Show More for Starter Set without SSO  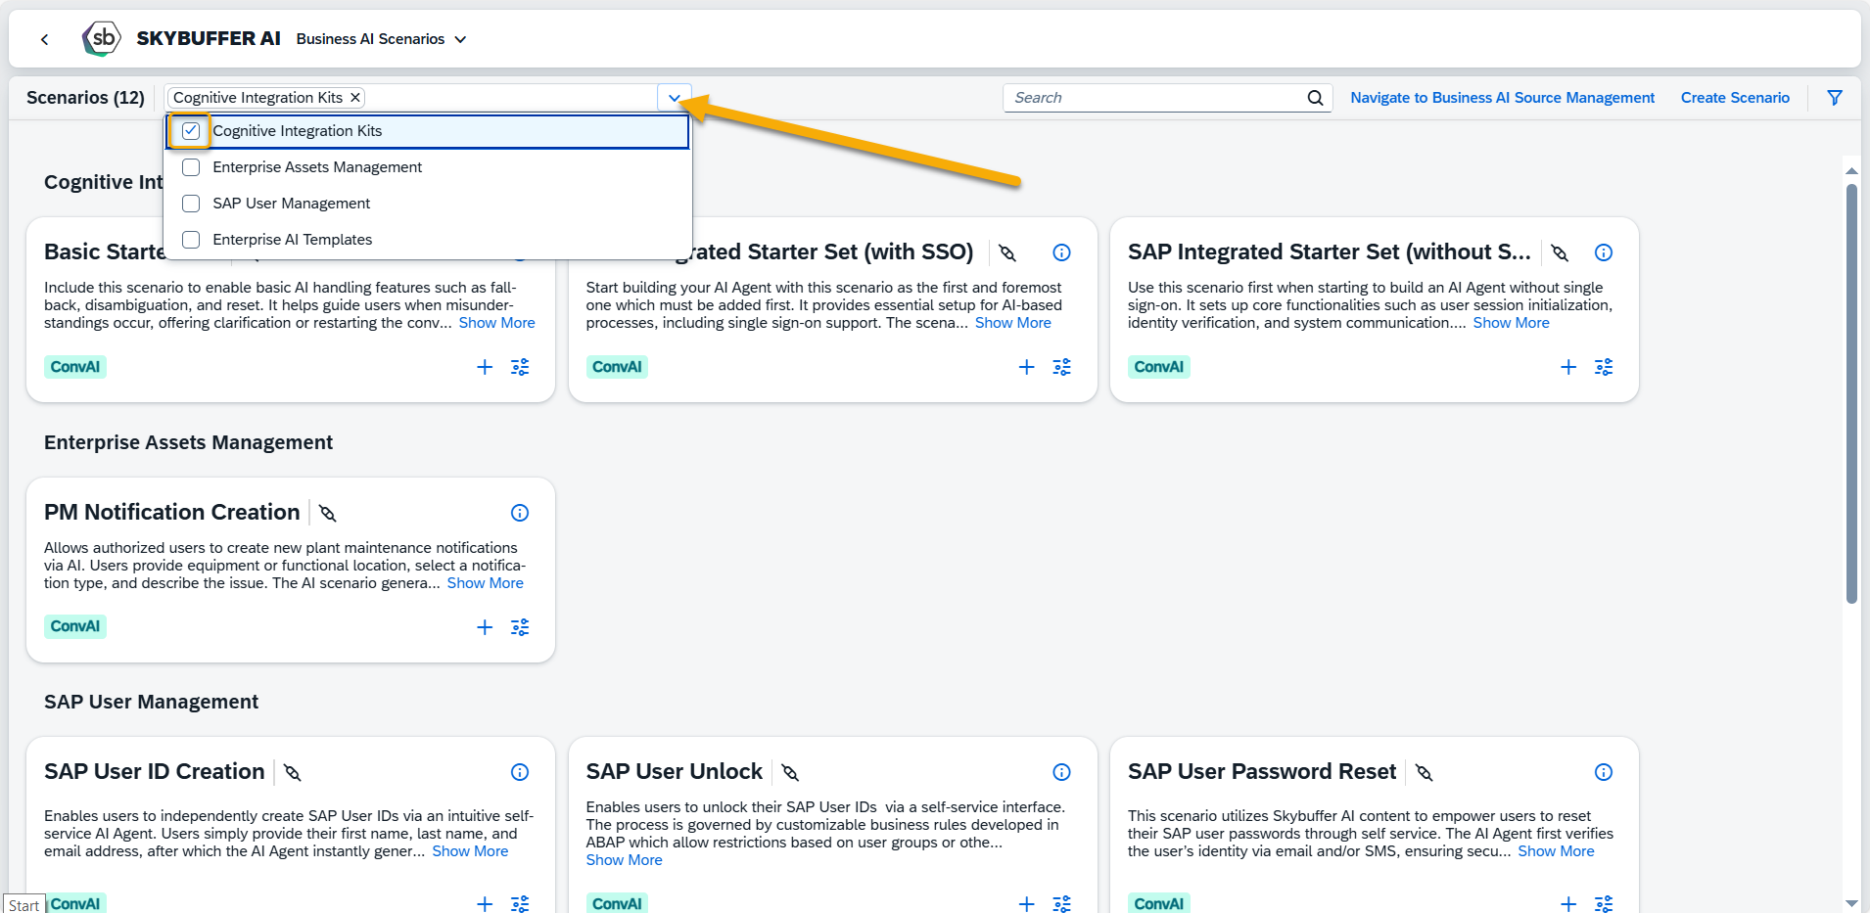(1512, 323)
